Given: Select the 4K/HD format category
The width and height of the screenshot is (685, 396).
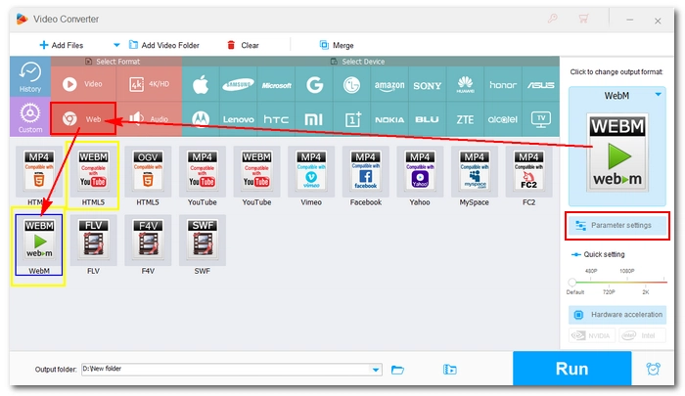Looking at the screenshot, I should pos(149,84).
